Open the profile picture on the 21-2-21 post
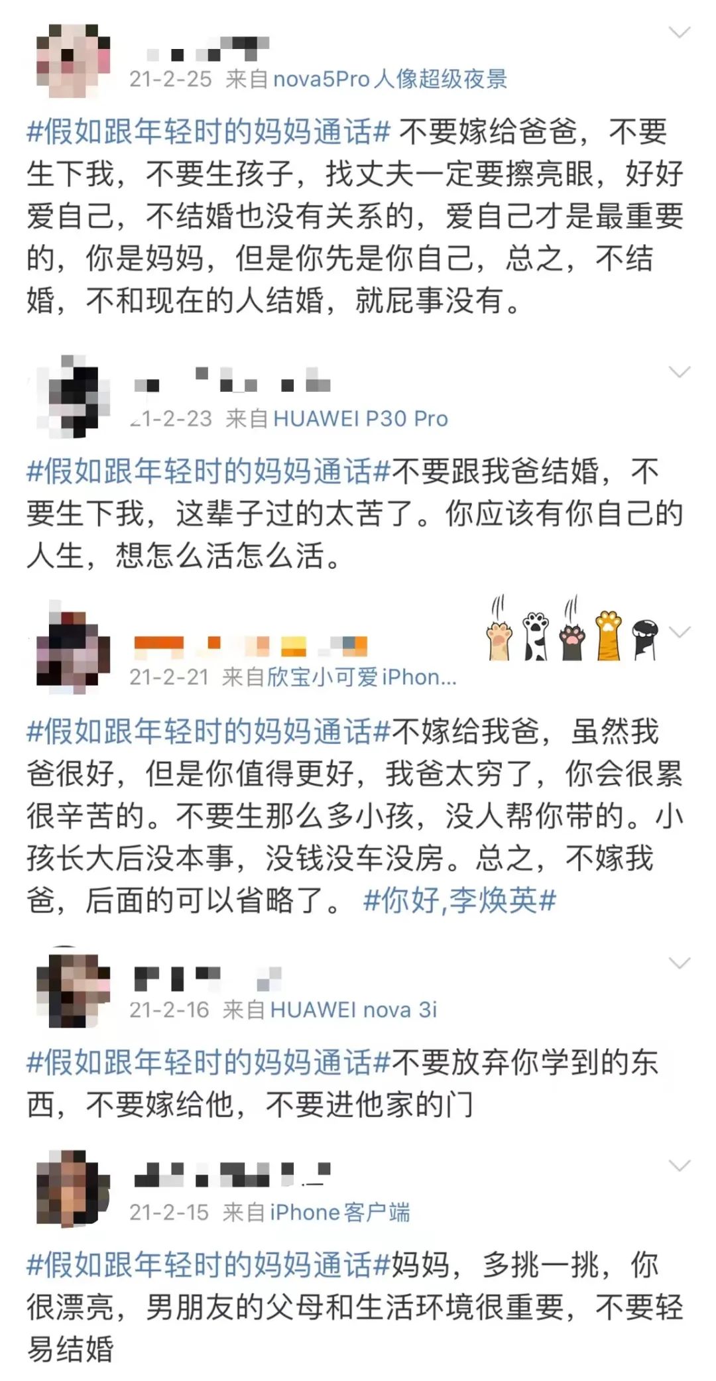The image size is (716, 1381). pos(73,648)
